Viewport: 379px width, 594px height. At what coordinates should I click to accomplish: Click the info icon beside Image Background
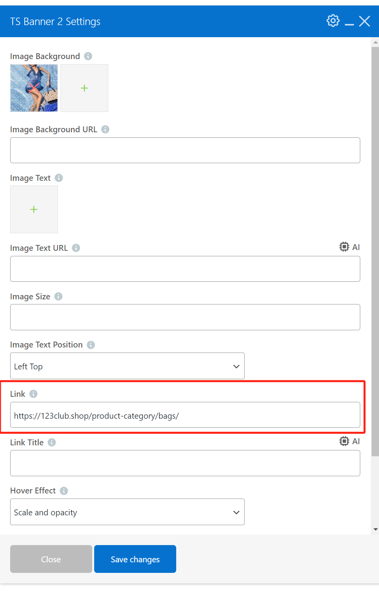coord(88,56)
